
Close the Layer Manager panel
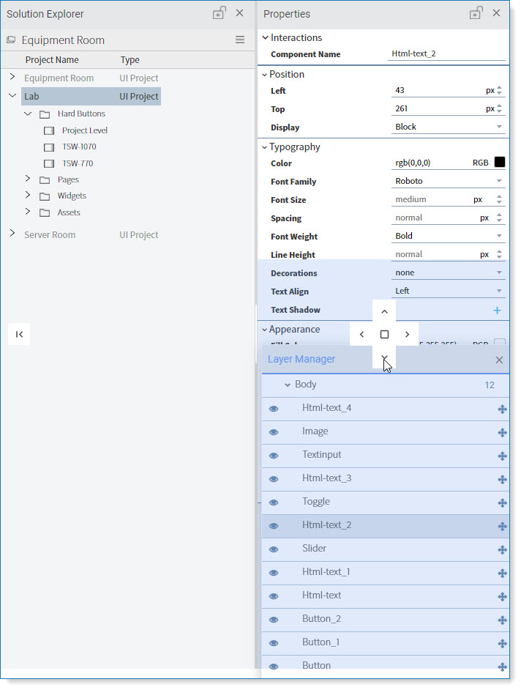point(499,360)
